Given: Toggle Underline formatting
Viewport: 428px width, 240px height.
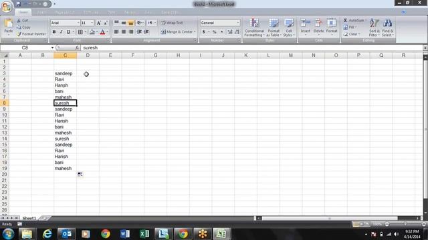Looking at the screenshot, I should point(68,32).
